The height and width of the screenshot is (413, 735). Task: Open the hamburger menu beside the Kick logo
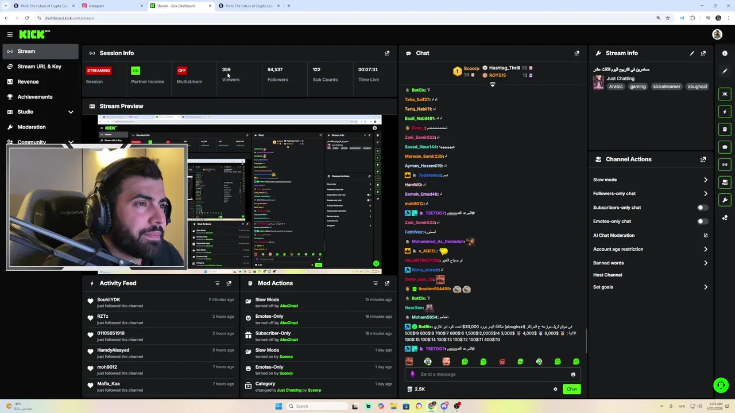coord(10,34)
